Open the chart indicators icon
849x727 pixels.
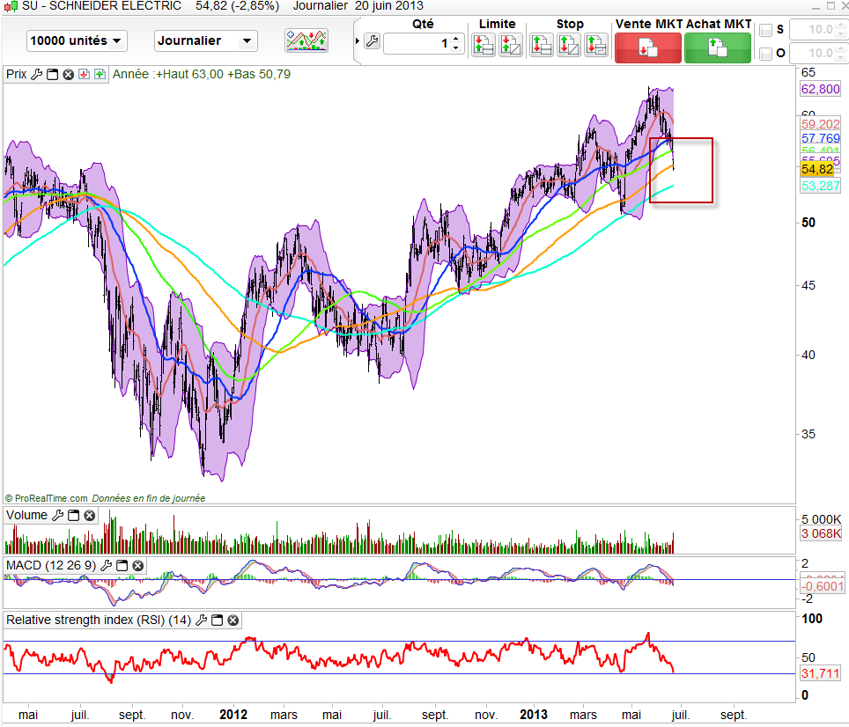click(306, 40)
